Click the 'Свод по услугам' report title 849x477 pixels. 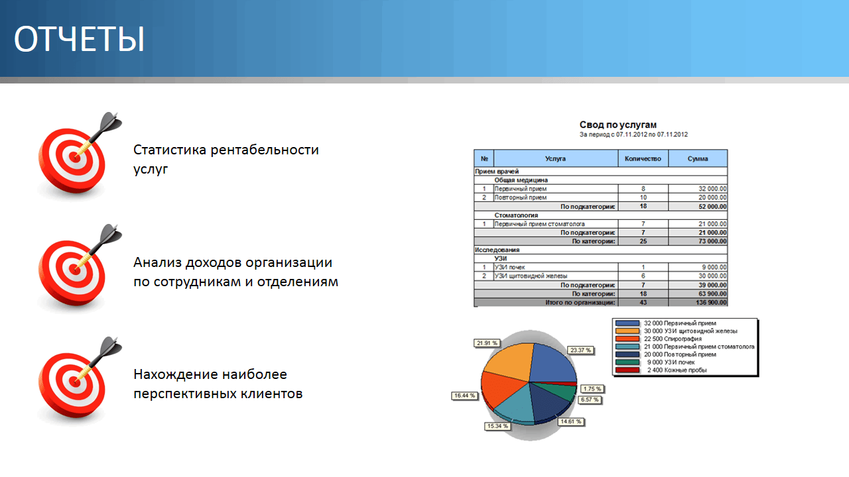[x=618, y=124]
